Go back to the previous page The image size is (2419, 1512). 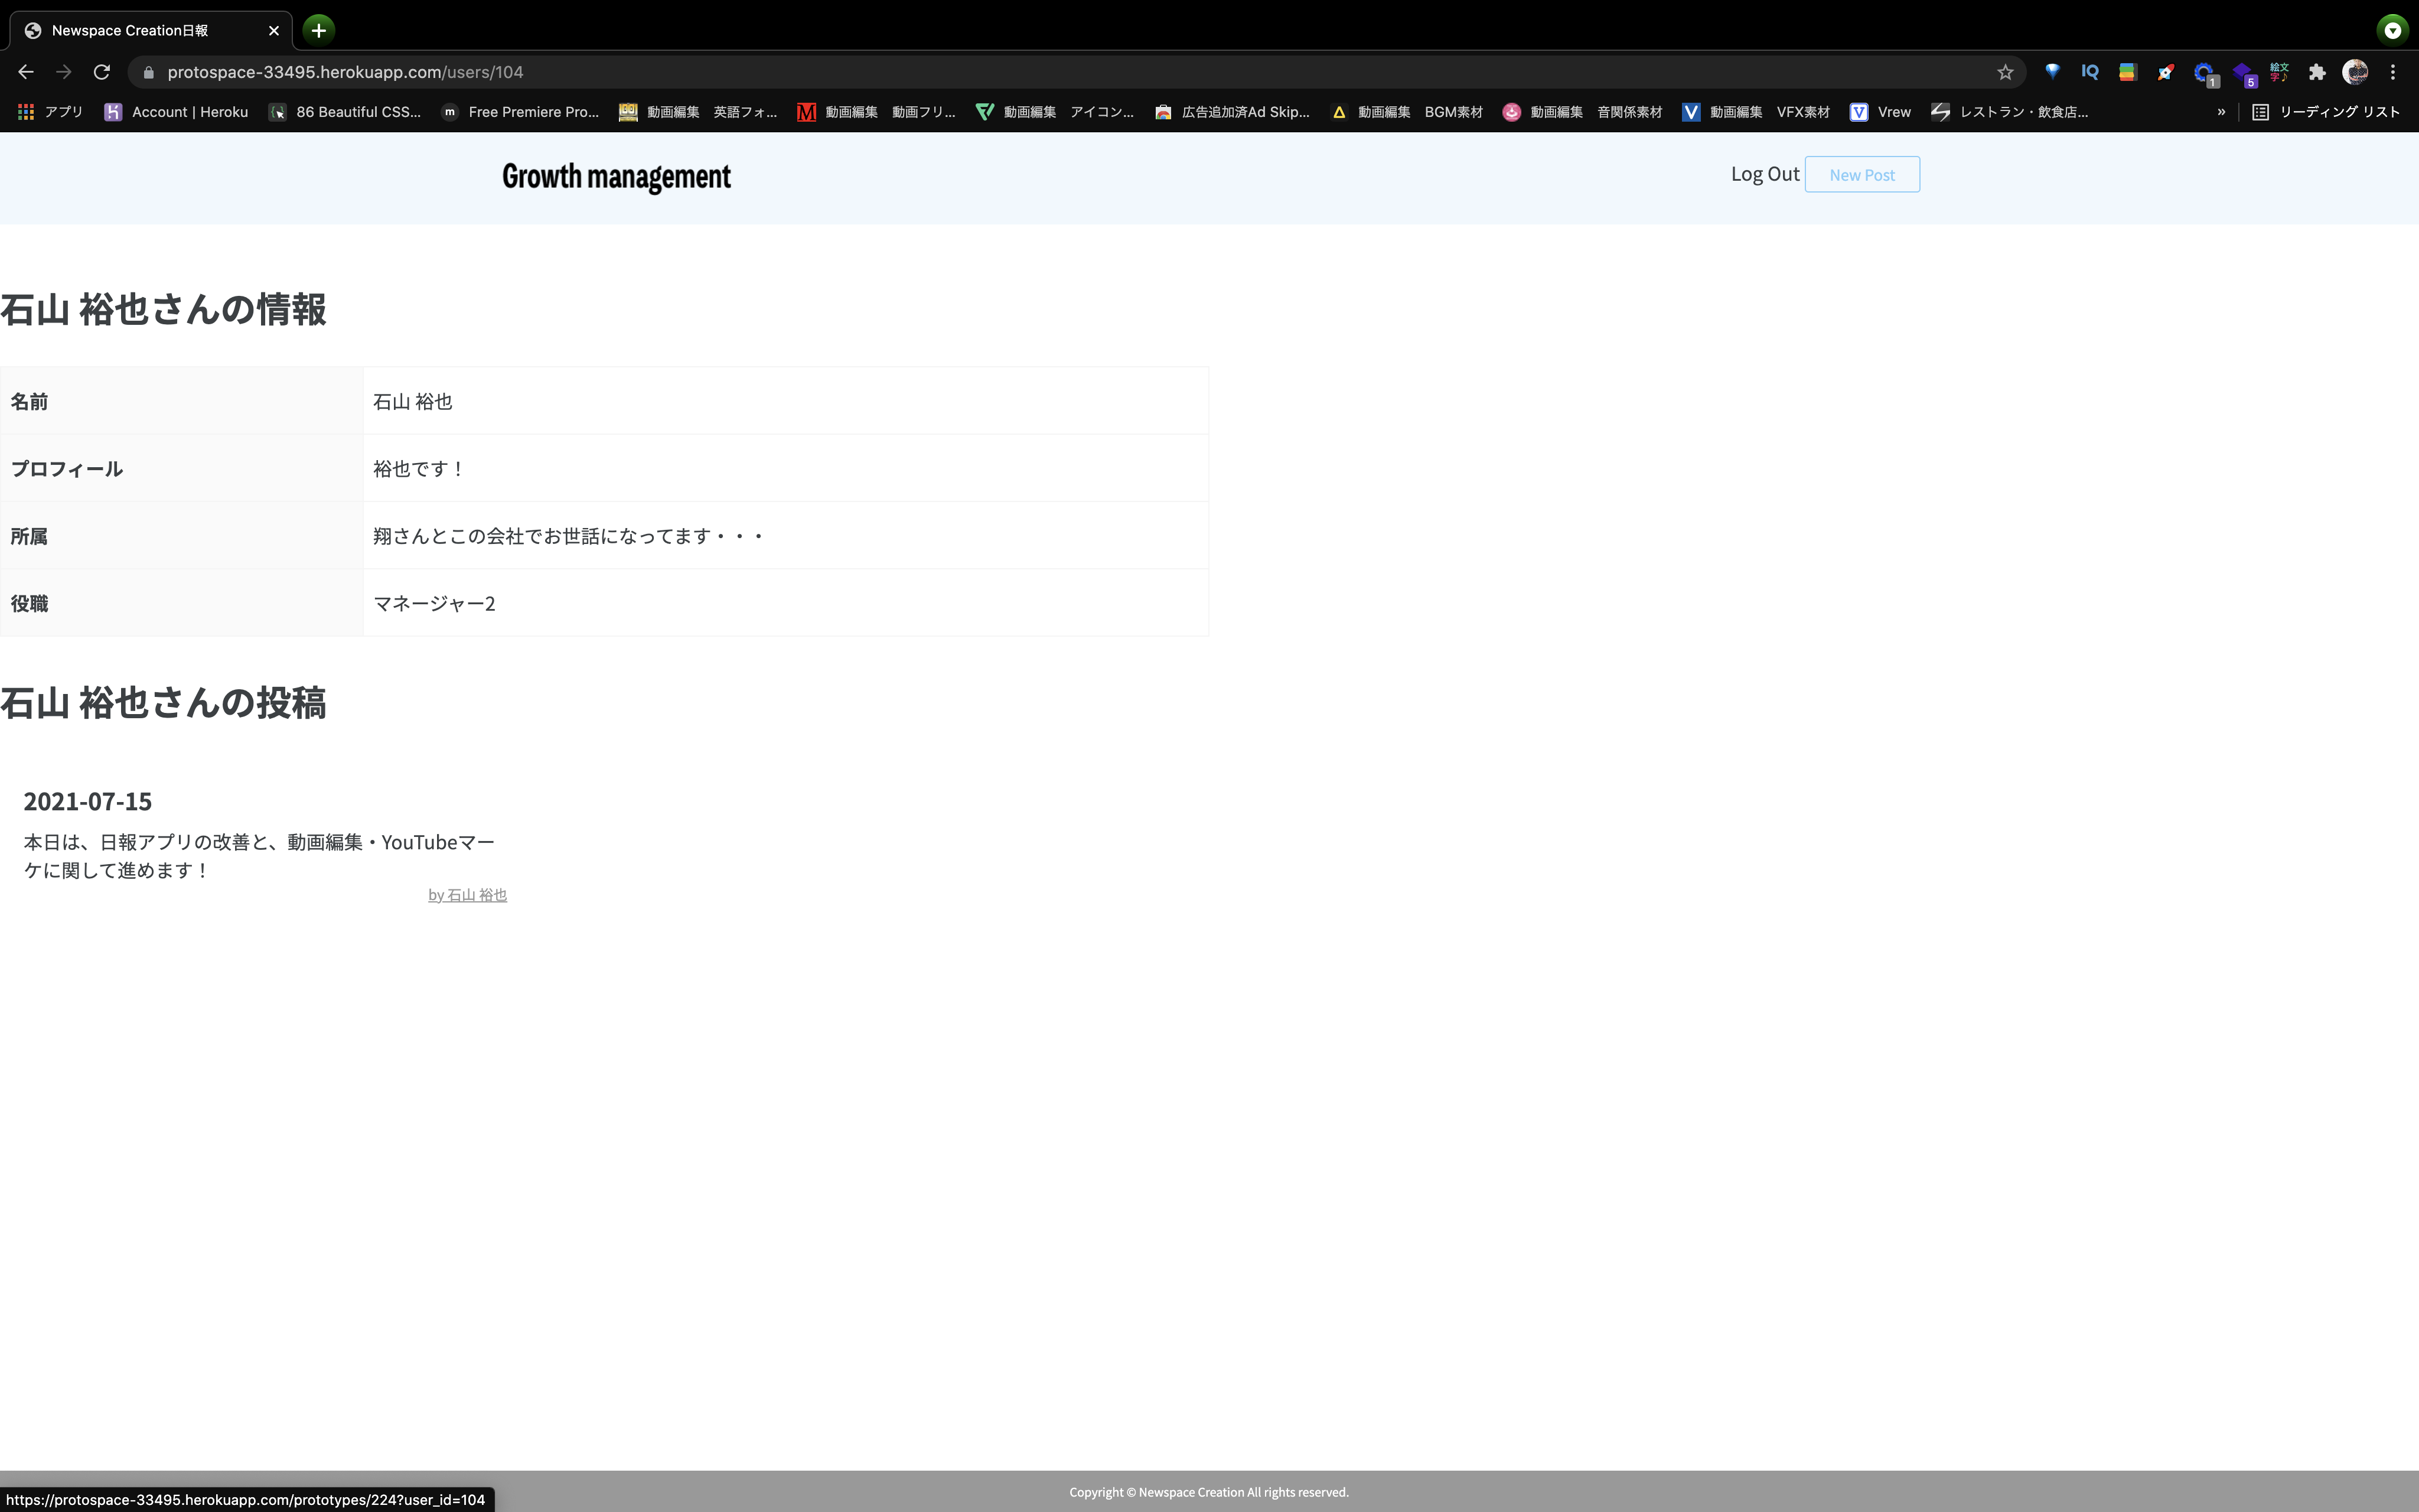point(25,72)
